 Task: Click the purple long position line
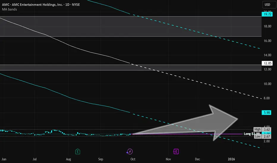[x=187, y=134]
